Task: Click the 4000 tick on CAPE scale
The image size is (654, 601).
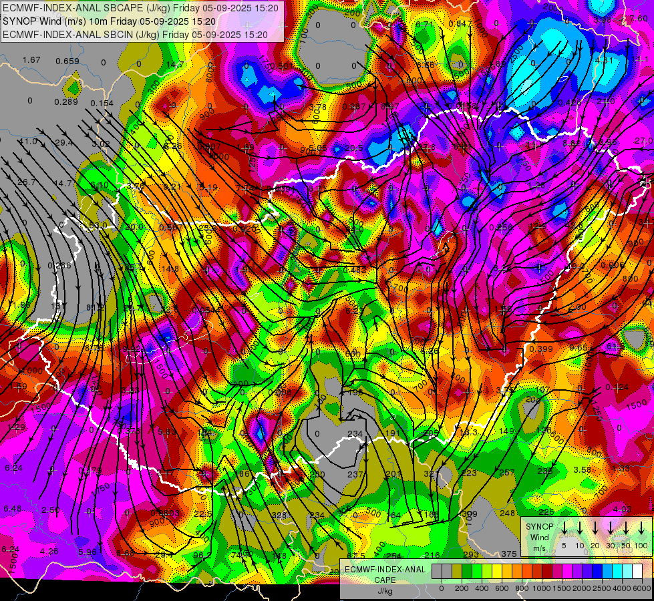Action: click(622, 588)
